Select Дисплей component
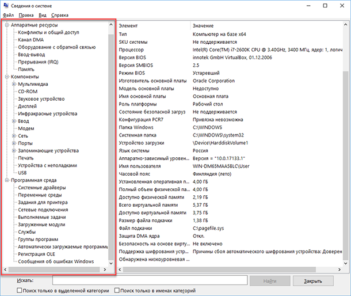 click(x=27, y=106)
